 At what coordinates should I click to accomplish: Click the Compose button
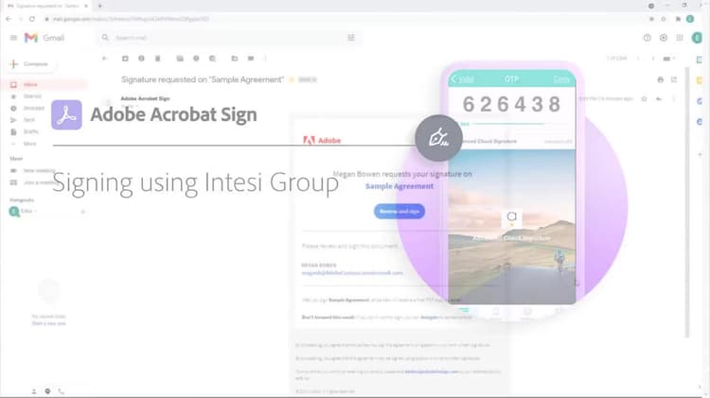pos(29,64)
